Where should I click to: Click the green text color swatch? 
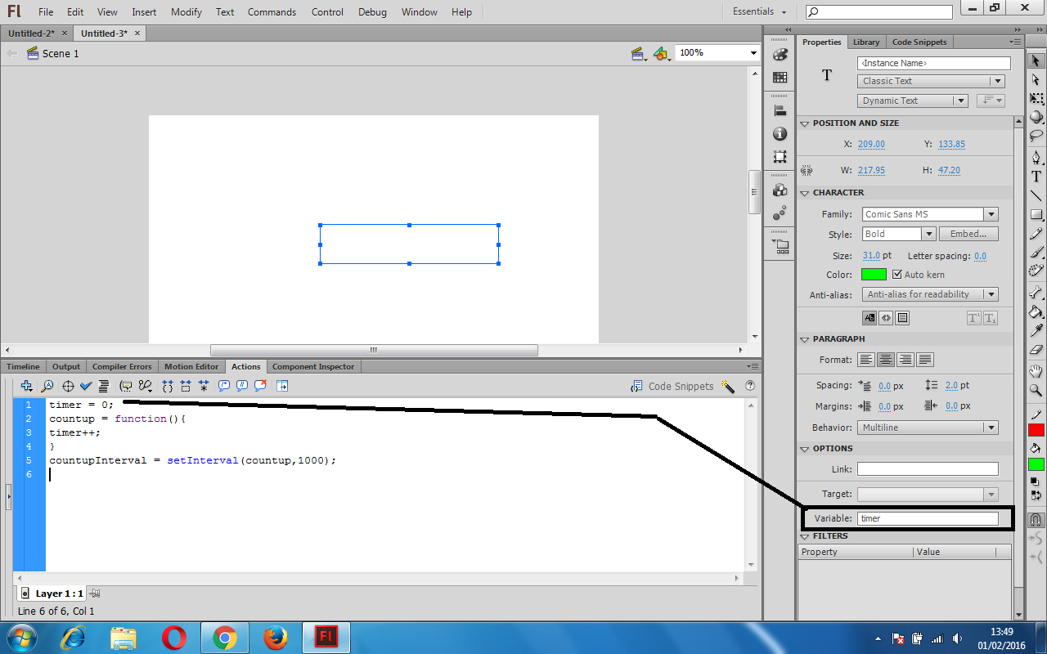[874, 275]
